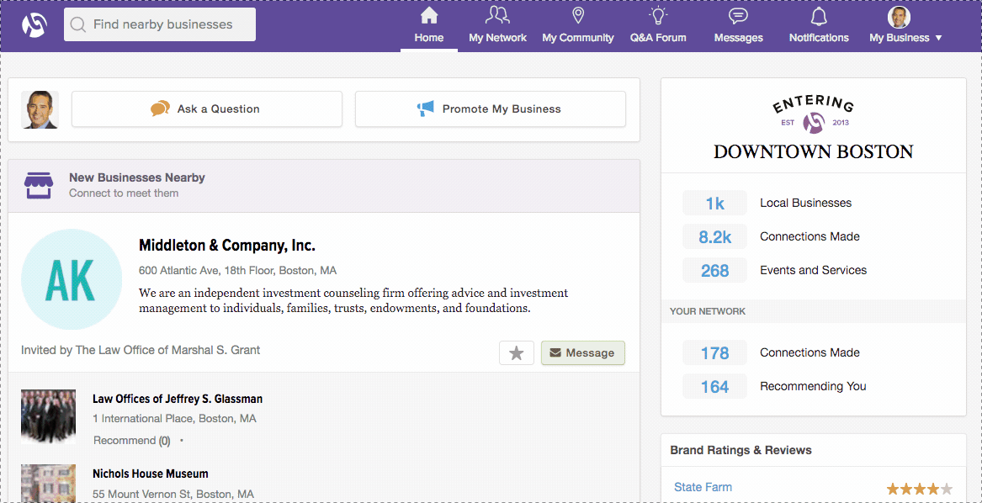Viewport: 982px width, 503px height.
Task: Click the site logo in the header
Action: [x=35, y=25]
